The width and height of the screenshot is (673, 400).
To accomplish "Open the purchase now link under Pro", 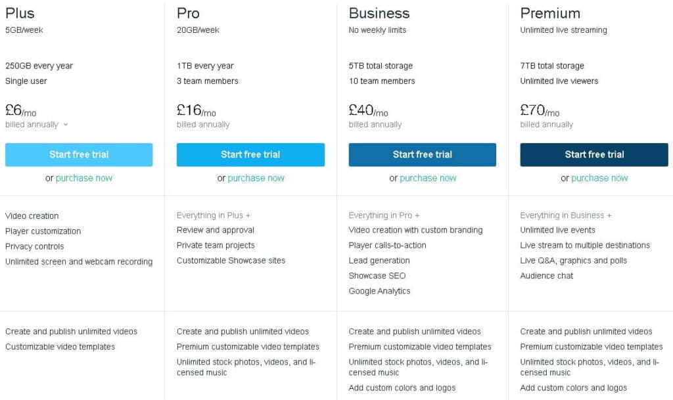I will [x=256, y=178].
